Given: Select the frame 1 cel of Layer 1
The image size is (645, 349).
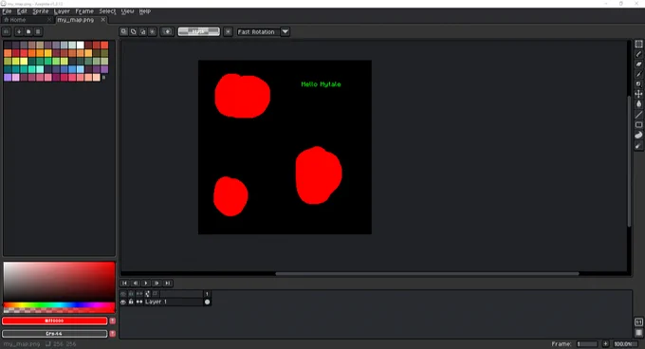Looking at the screenshot, I should click(x=207, y=303).
